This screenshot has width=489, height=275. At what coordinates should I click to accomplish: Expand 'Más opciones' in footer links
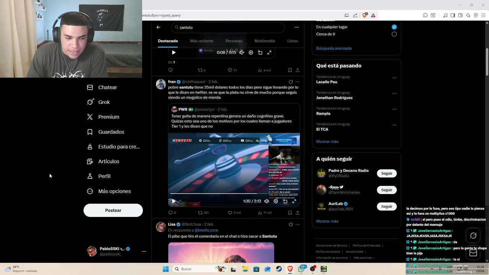tap(364, 258)
